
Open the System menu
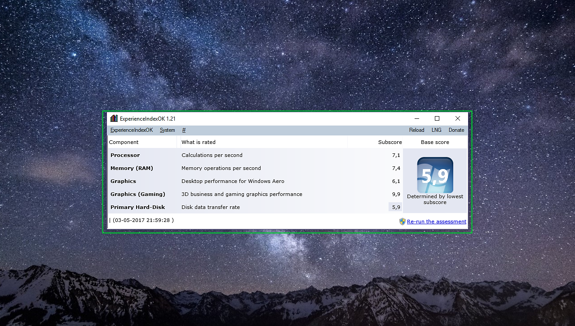pyautogui.click(x=168, y=130)
